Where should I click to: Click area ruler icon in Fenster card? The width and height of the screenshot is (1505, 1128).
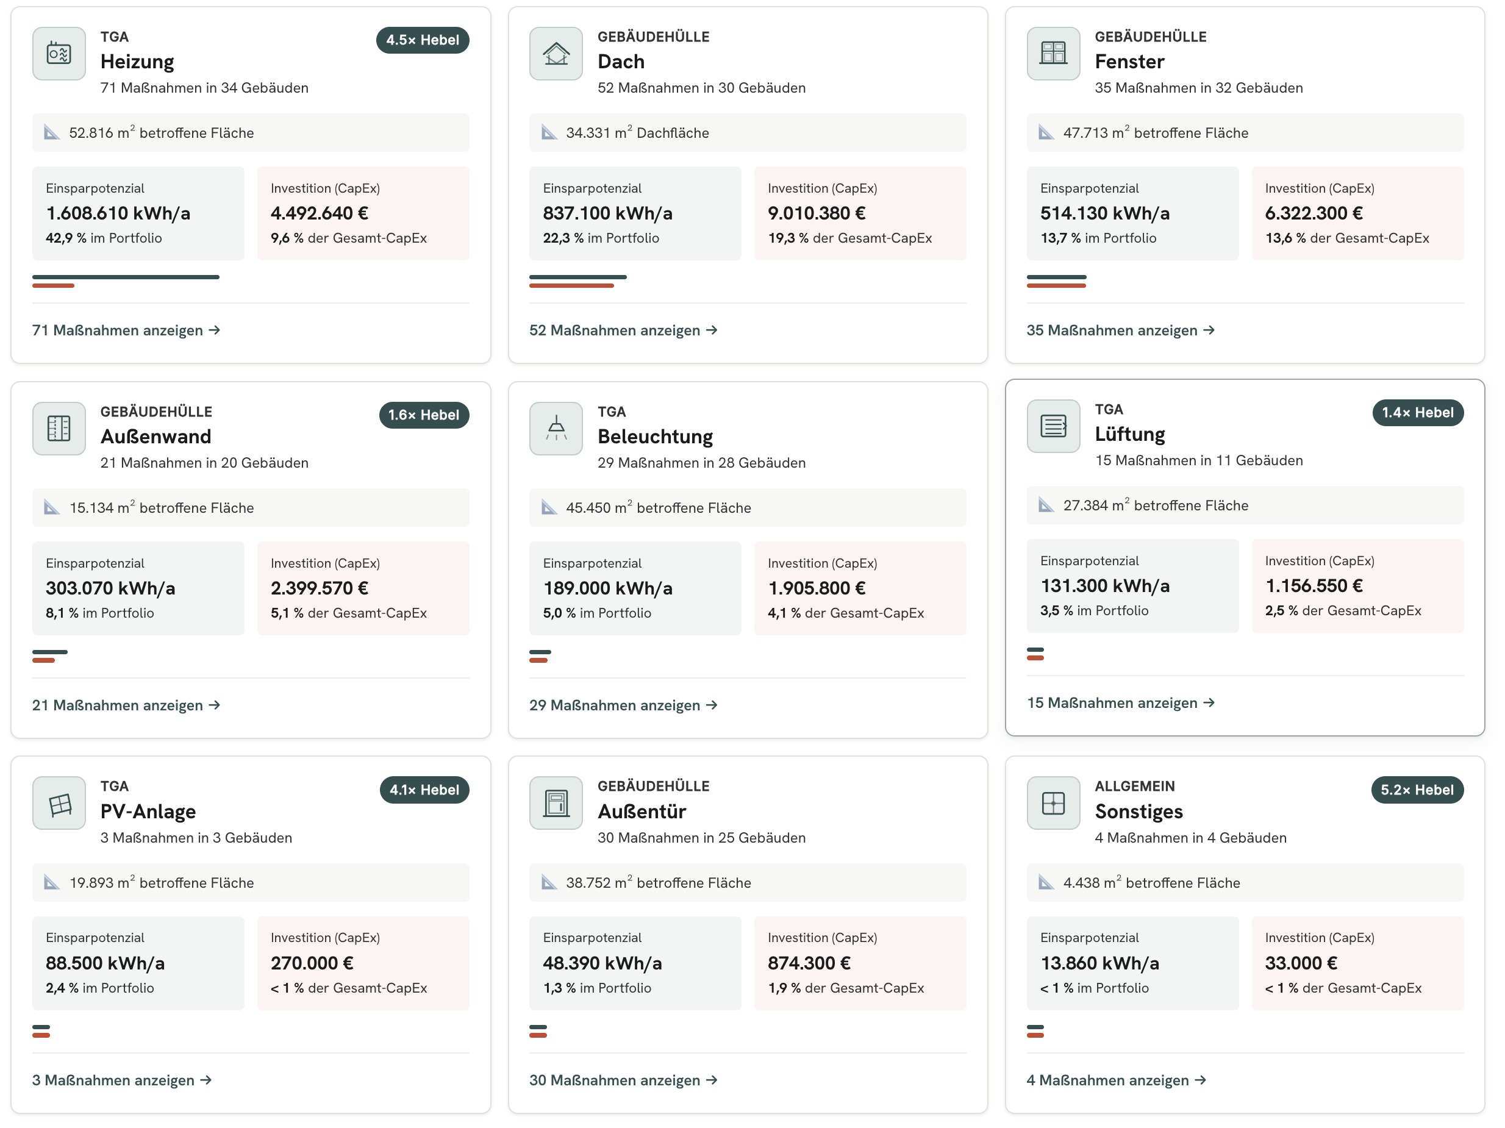(x=1046, y=133)
